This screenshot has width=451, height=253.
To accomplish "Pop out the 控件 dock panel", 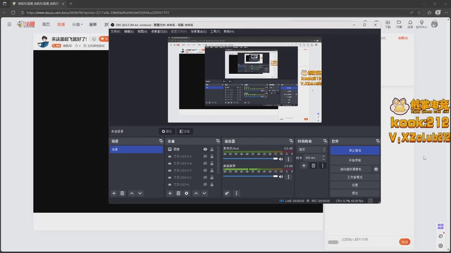I will pyautogui.click(x=378, y=141).
